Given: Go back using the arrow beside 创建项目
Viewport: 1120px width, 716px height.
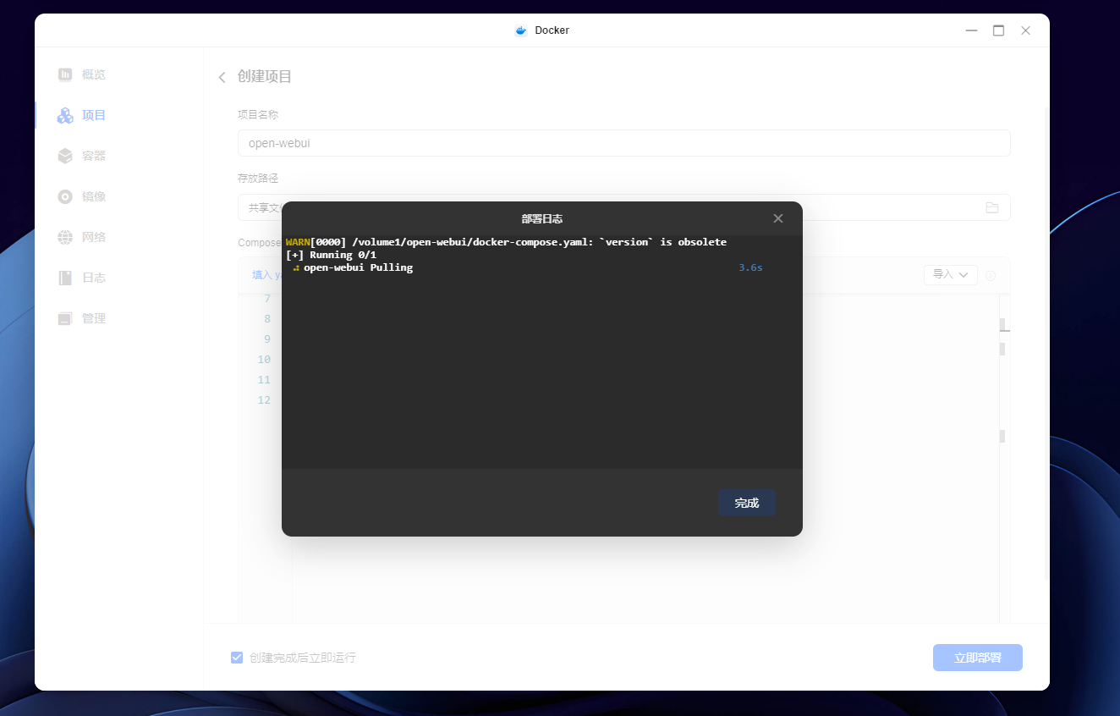Looking at the screenshot, I should tap(222, 77).
